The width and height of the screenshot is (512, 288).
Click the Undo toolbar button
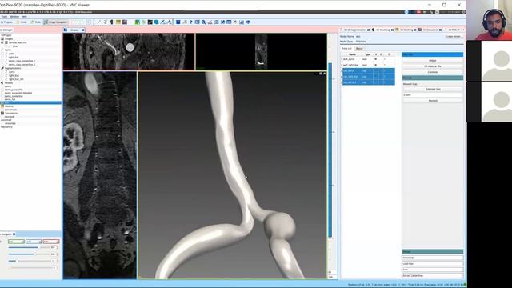pyautogui.click(x=22, y=22)
